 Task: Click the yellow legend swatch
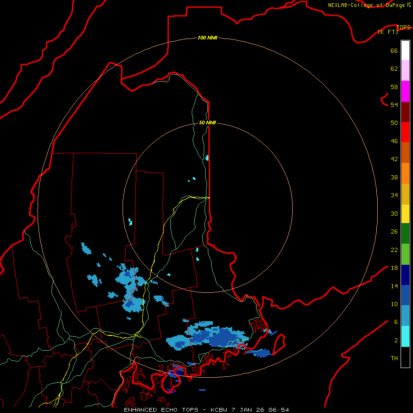[405, 214]
